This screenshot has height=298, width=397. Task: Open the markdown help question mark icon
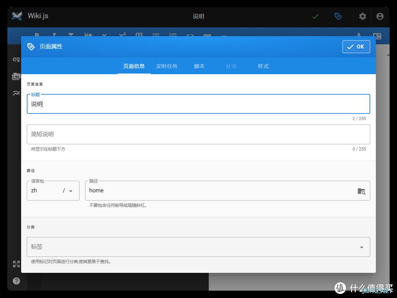tap(17, 281)
